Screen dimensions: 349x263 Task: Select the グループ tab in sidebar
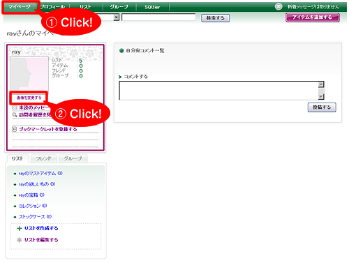(x=73, y=158)
